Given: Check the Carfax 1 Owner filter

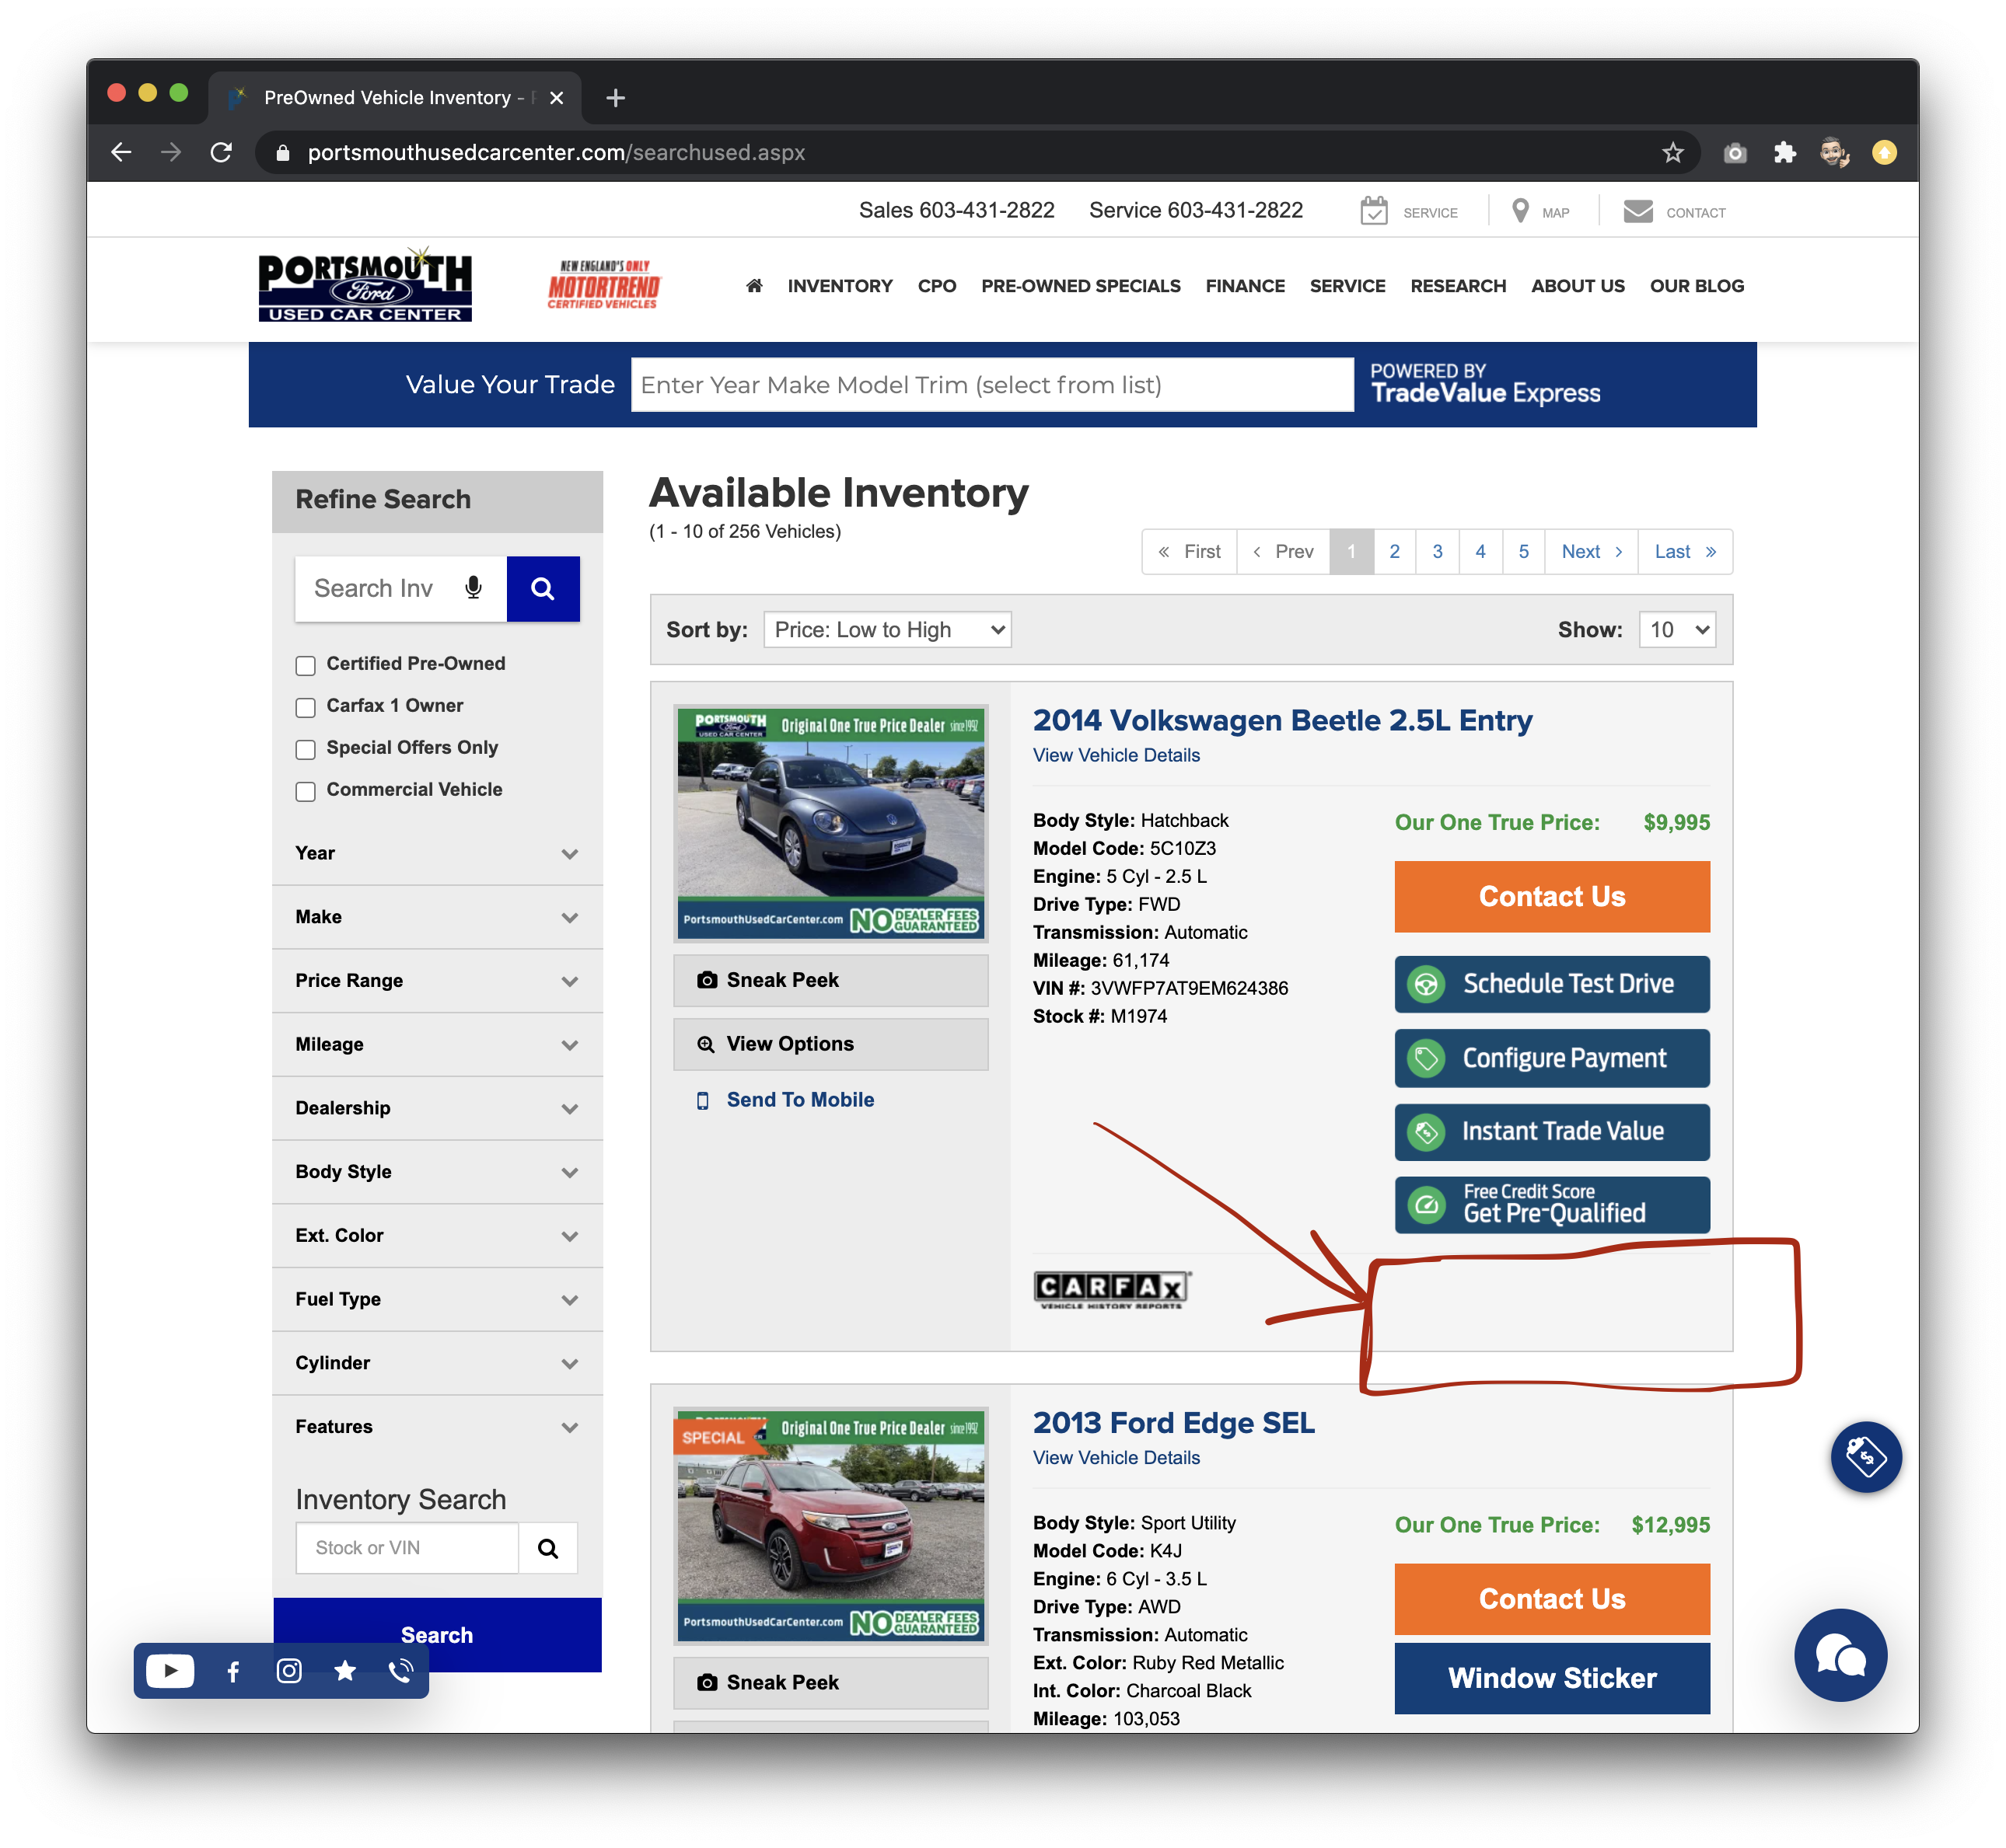Looking at the screenshot, I should pos(306,707).
